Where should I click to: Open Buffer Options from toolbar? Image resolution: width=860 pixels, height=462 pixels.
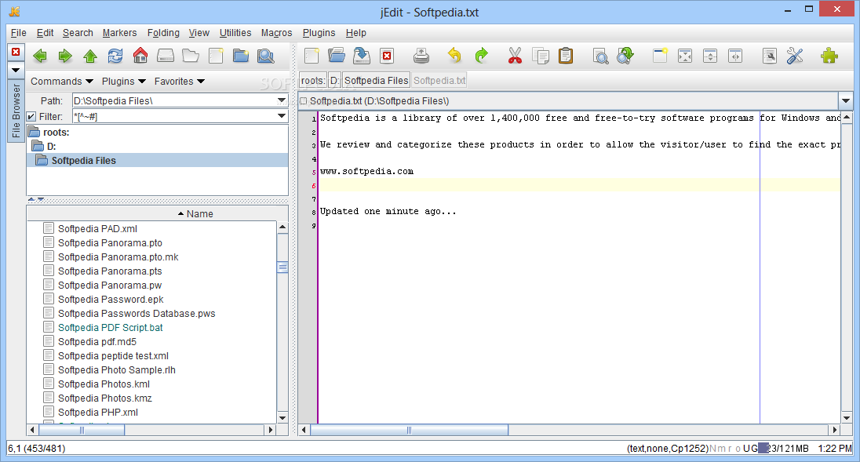click(770, 56)
